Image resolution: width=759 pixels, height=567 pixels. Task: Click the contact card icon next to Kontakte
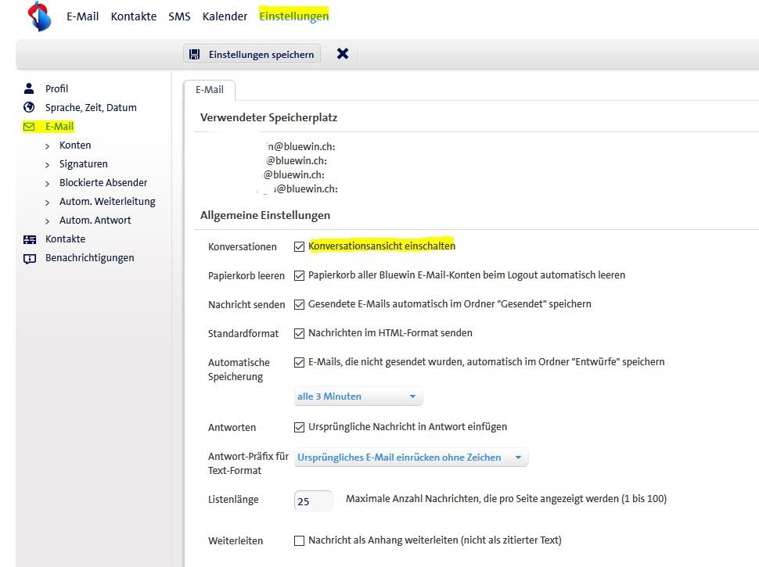[30, 239]
